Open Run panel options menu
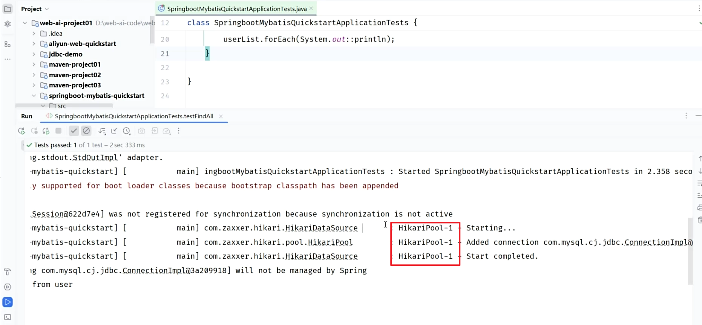The image size is (702, 325). (686, 116)
